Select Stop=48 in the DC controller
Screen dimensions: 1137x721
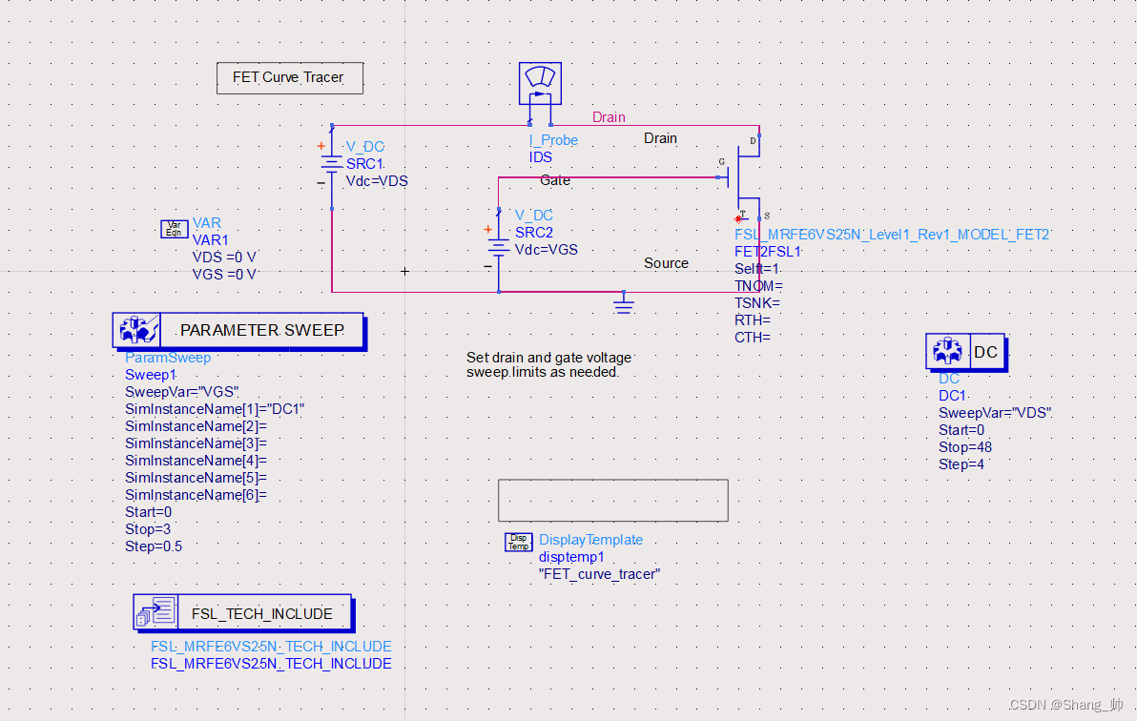[x=964, y=446]
